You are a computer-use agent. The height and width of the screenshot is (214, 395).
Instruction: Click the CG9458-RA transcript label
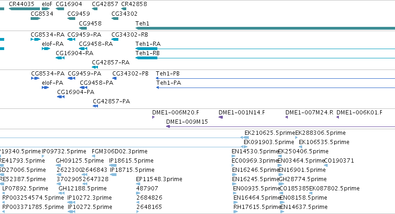(x=96, y=44)
